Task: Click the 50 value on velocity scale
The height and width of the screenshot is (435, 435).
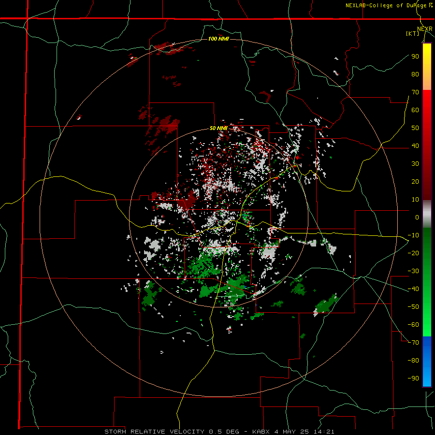Action: coord(415,128)
